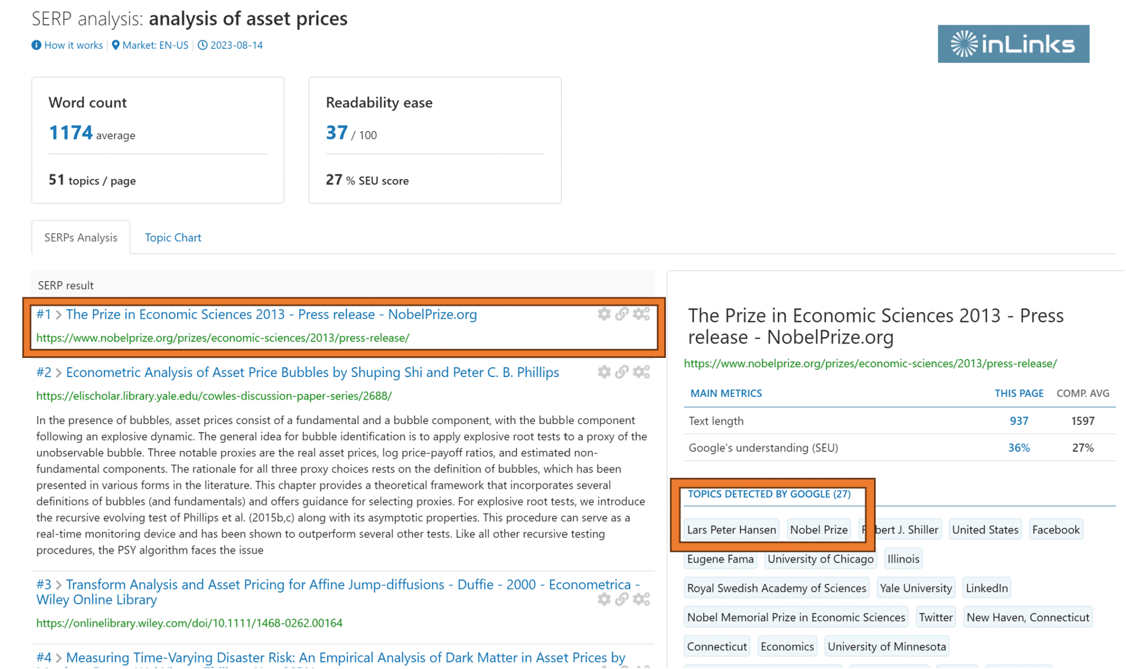Expand chevron next to #4 result

pos(58,658)
